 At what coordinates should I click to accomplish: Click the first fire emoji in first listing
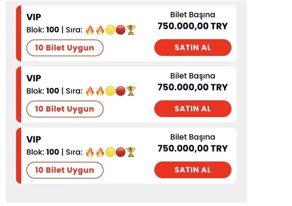click(90, 30)
